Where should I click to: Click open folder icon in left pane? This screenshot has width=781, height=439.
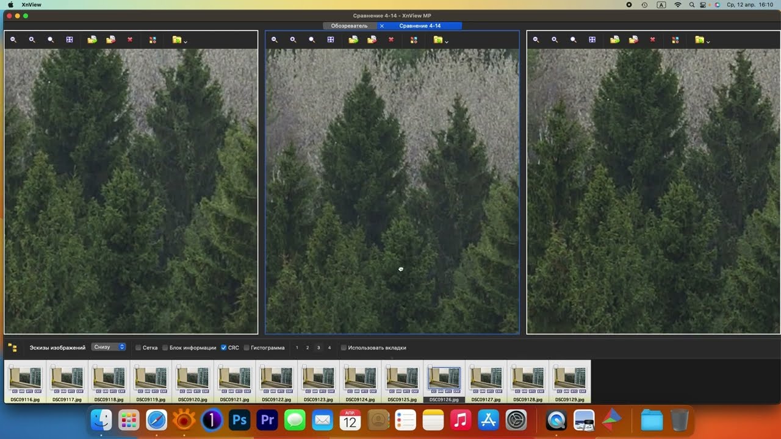tap(177, 40)
